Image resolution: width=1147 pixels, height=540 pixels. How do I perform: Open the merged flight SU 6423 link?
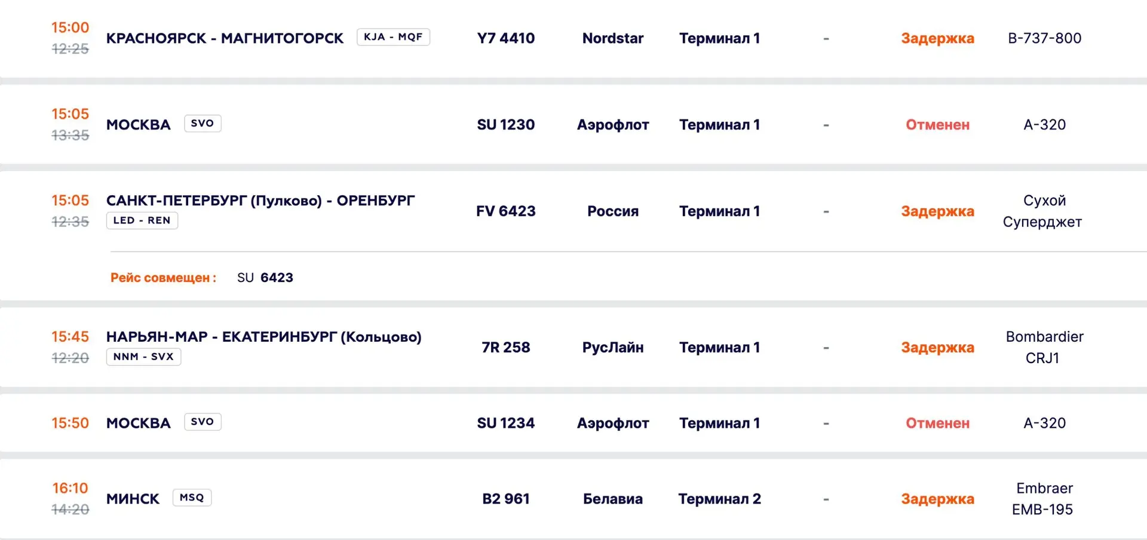pos(265,278)
